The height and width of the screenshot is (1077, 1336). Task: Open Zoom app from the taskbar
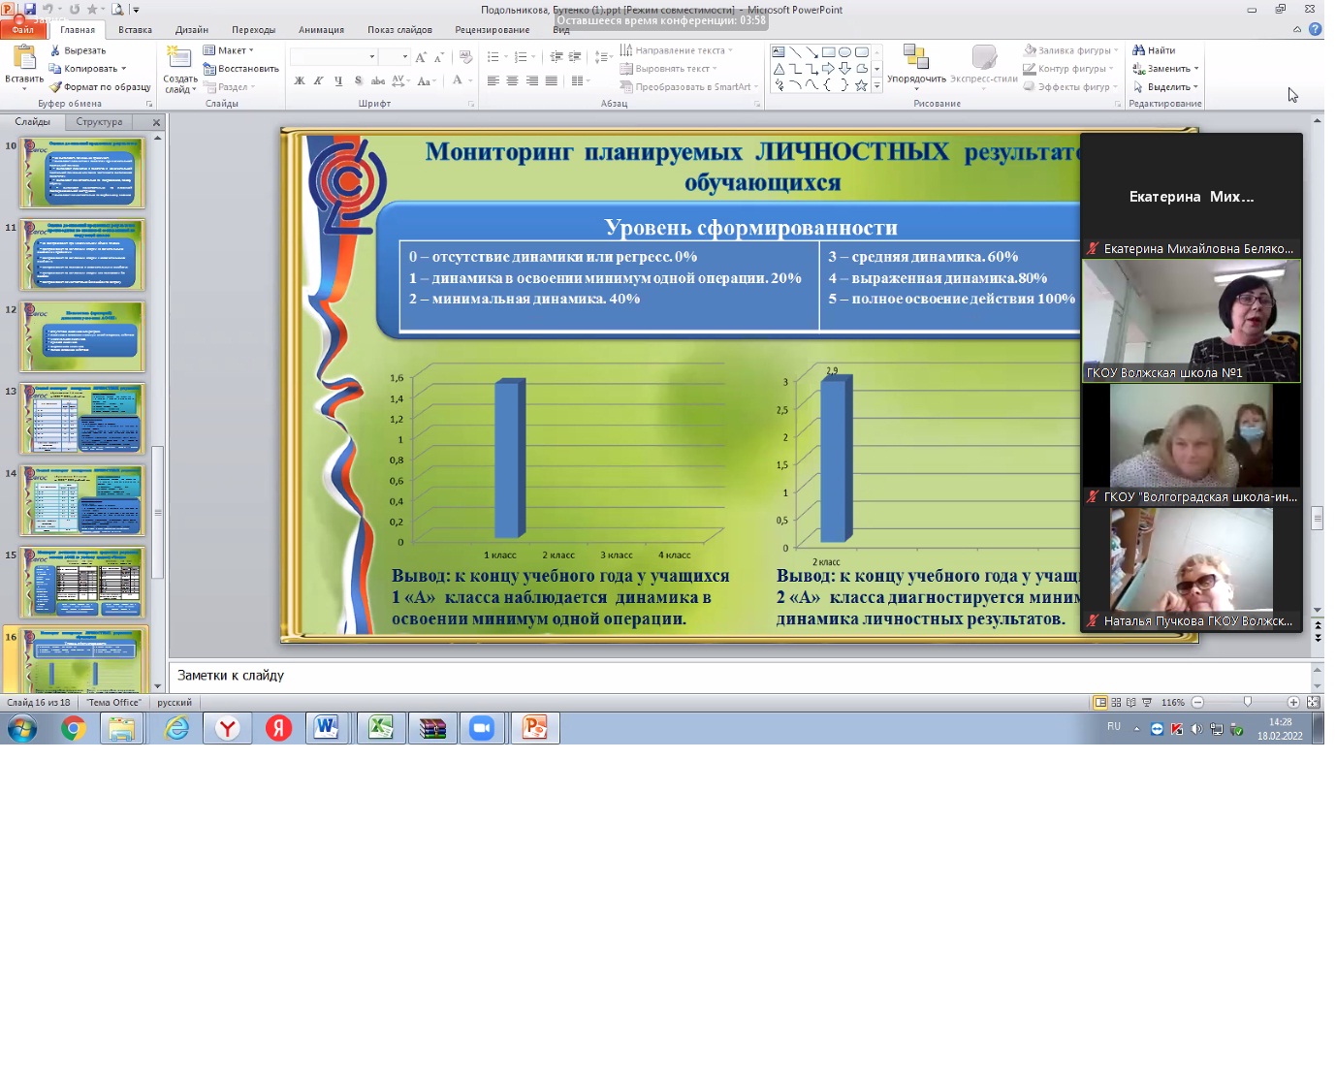(482, 728)
